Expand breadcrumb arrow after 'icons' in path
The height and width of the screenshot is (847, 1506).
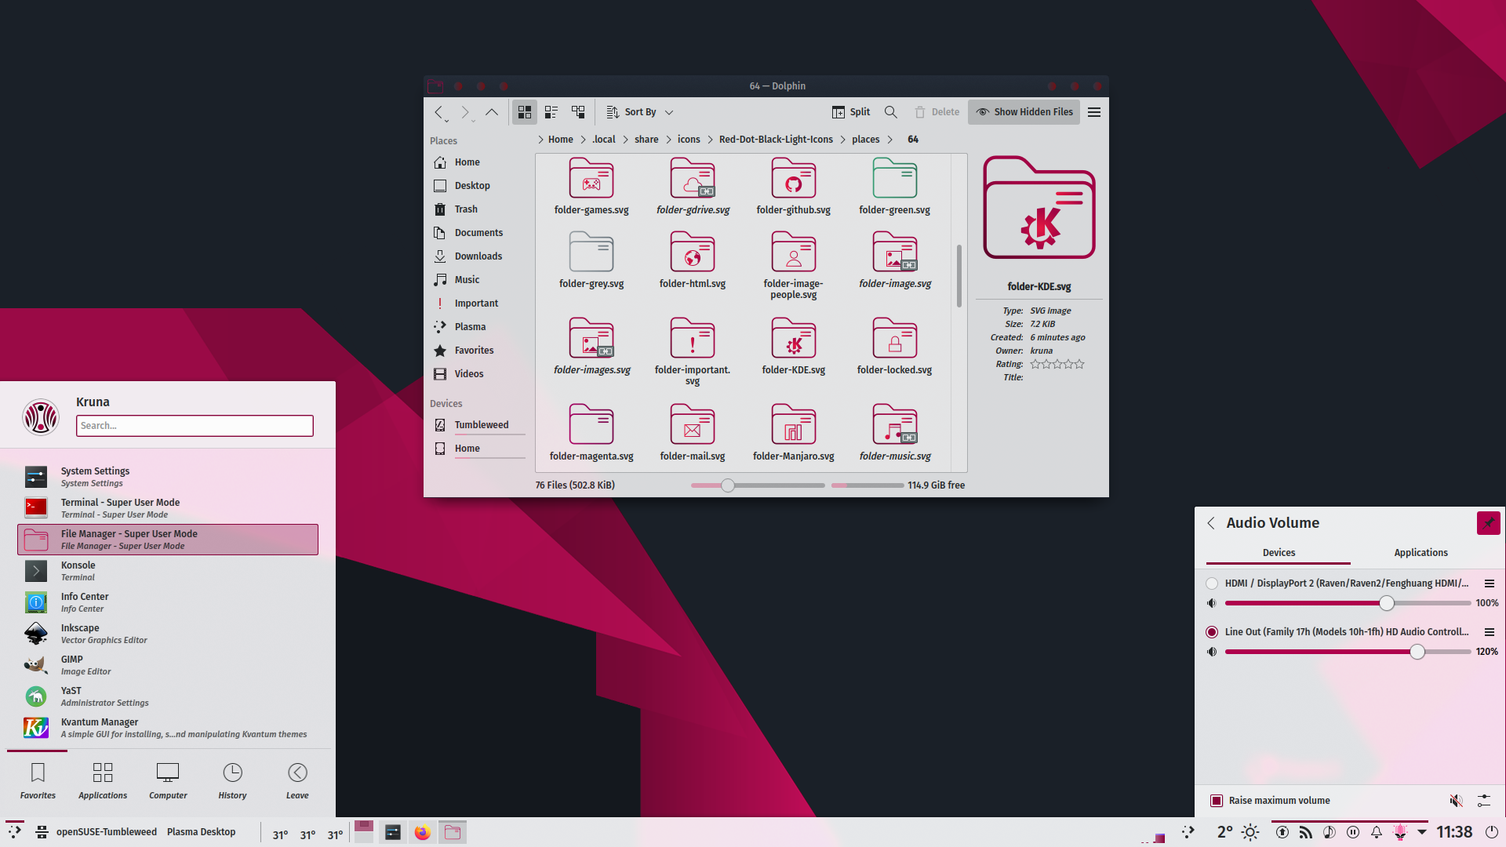710,140
